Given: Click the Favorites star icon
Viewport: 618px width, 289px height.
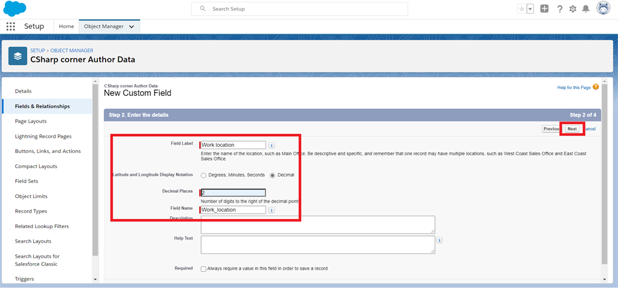Looking at the screenshot, I should pos(521,8).
